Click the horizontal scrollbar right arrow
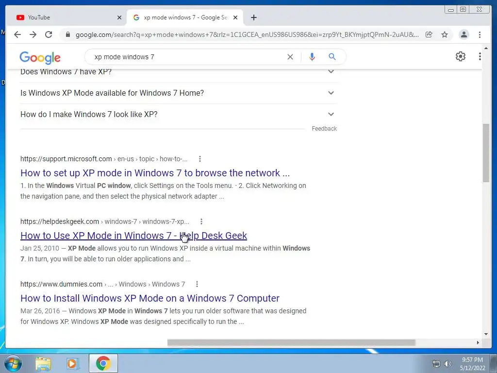The height and width of the screenshot is (373, 497). point(478,342)
